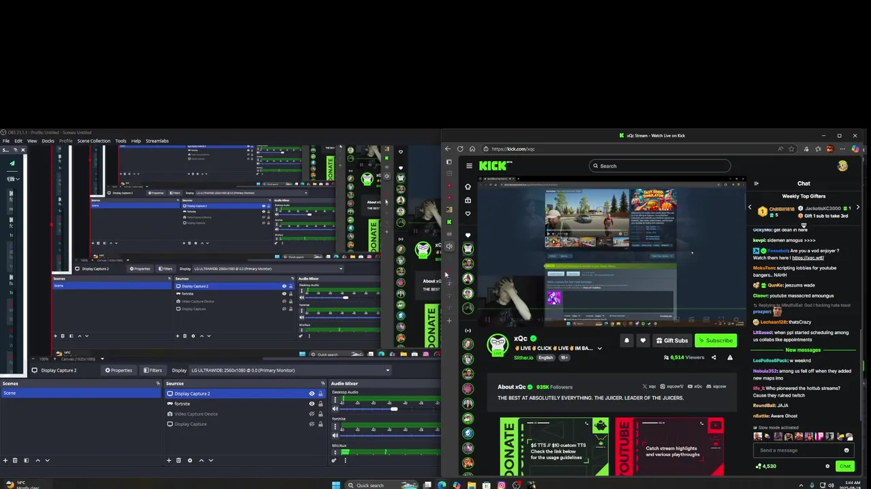Go back in the Kick browser window
This screenshot has width=871, height=489.
pyautogui.click(x=448, y=149)
